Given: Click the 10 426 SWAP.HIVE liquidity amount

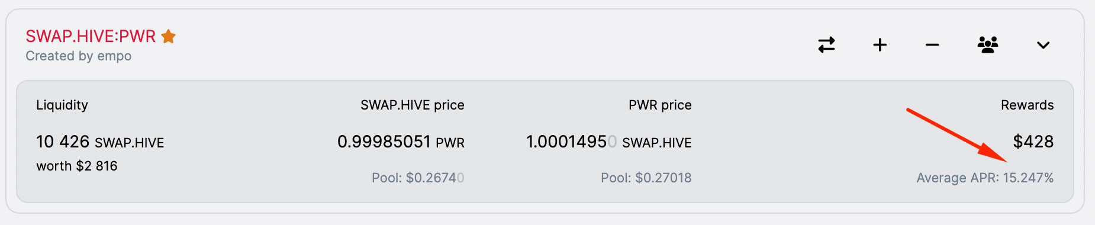Looking at the screenshot, I should click(x=100, y=142).
